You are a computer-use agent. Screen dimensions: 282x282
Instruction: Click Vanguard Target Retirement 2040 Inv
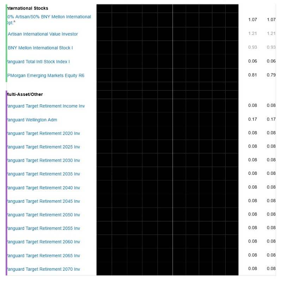click(x=43, y=188)
